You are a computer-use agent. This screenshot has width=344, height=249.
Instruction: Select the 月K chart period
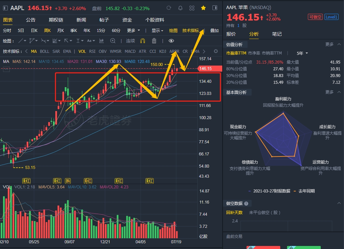pos(60,30)
